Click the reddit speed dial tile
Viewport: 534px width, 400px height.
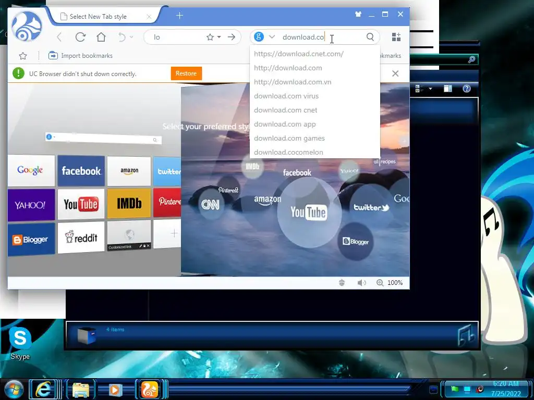pyautogui.click(x=81, y=238)
